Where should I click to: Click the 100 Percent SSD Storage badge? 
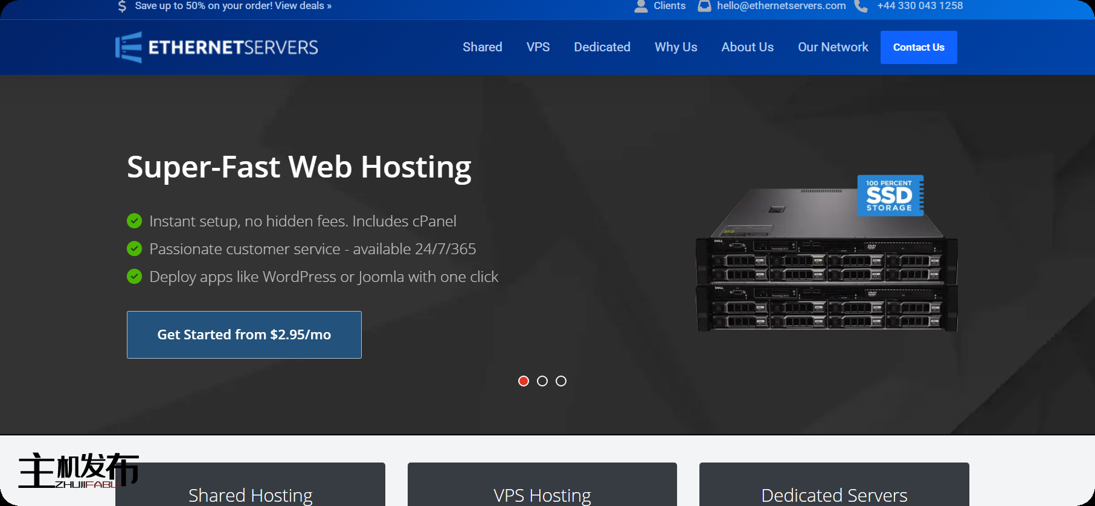pos(890,196)
